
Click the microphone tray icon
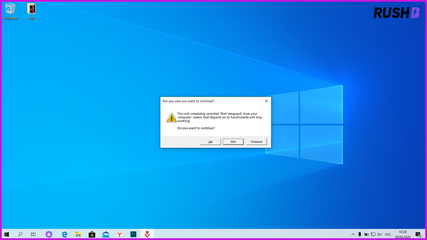tap(360, 234)
